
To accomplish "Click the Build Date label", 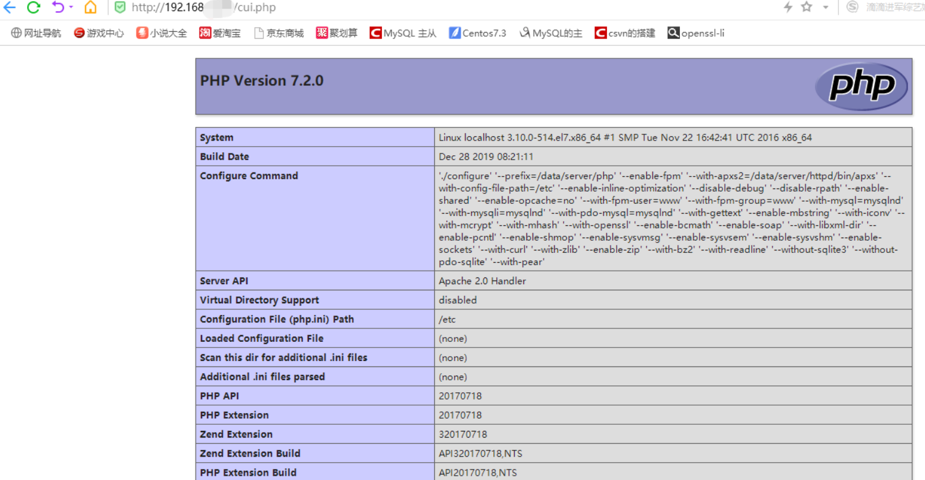I will click(224, 157).
